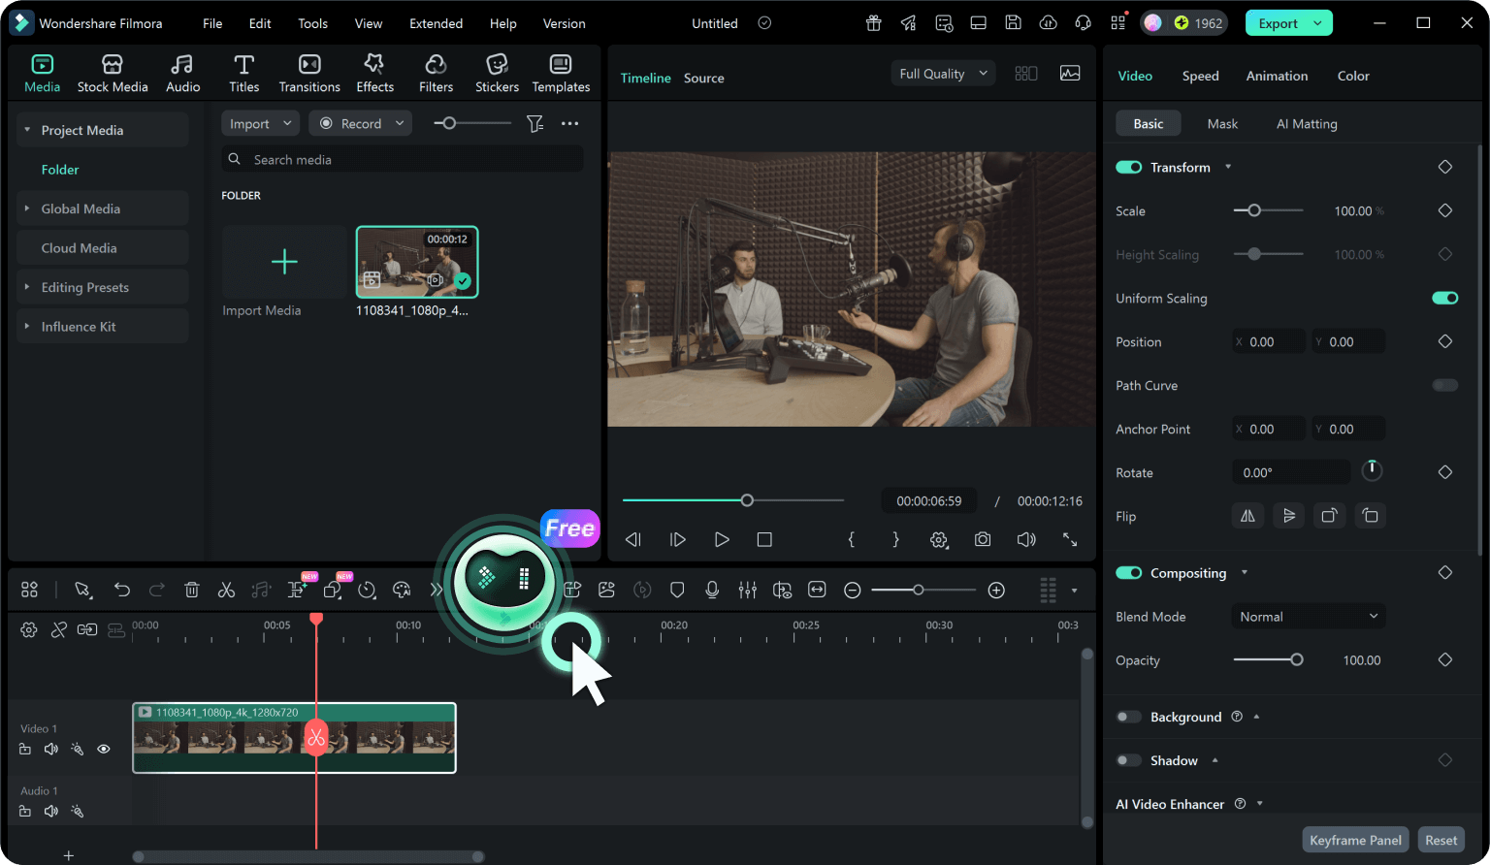Open the Tools menu
This screenshot has width=1490, height=865.
tap(312, 23)
